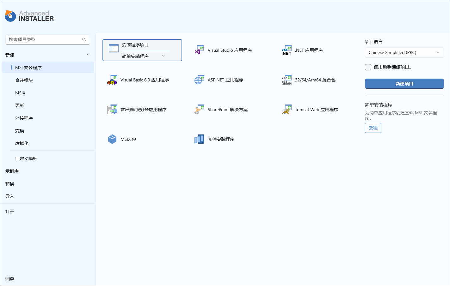Open 变换 category in sidebar

coord(48,131)
